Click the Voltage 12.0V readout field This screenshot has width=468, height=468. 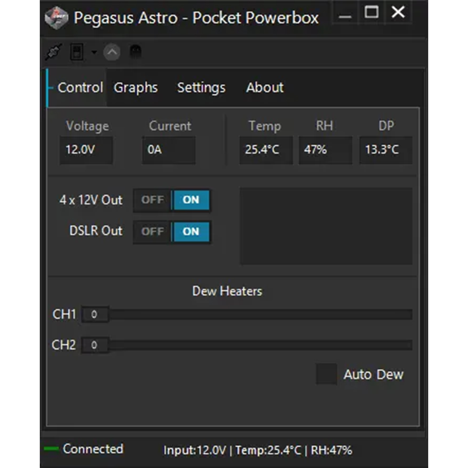pyautogui.click(x=86, y=150)
